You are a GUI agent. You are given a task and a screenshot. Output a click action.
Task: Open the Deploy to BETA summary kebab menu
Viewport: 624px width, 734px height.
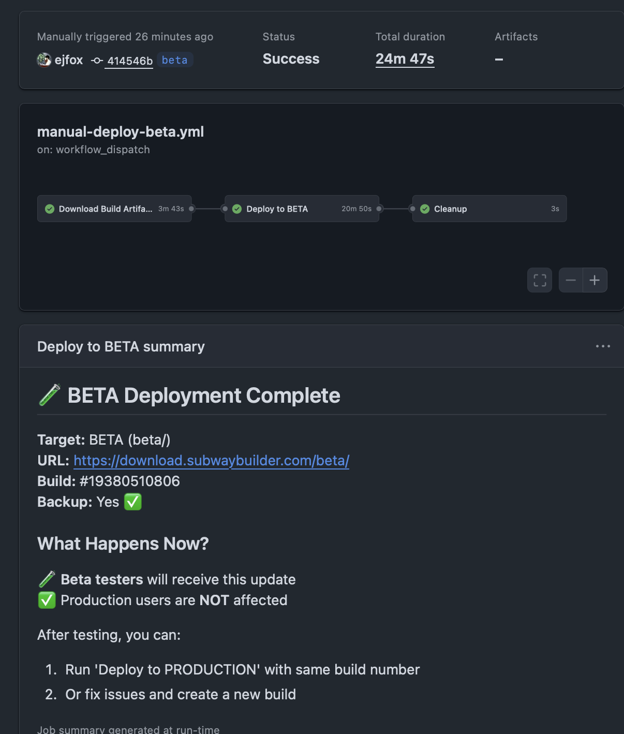pyautogui.click(x=603, y=346)
